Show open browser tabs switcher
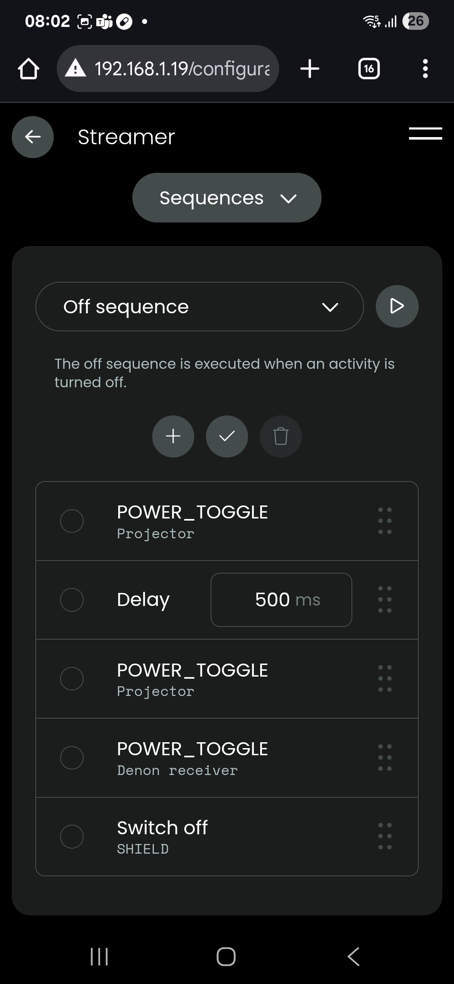This screenshot has height=984, width=454. click(369, 69)
